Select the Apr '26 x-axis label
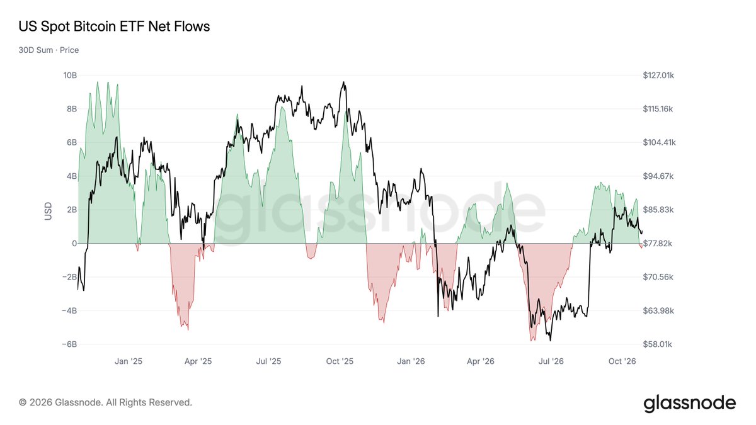Viewport: 756px width, 425px height. tap(481, 361)
